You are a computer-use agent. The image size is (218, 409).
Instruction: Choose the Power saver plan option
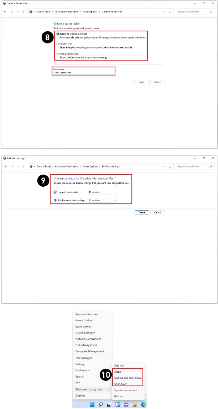58,44
